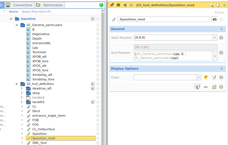Click the parameter icon next to Depth
Viewport: 228px width, 145px height.
[x=28, y=39]
